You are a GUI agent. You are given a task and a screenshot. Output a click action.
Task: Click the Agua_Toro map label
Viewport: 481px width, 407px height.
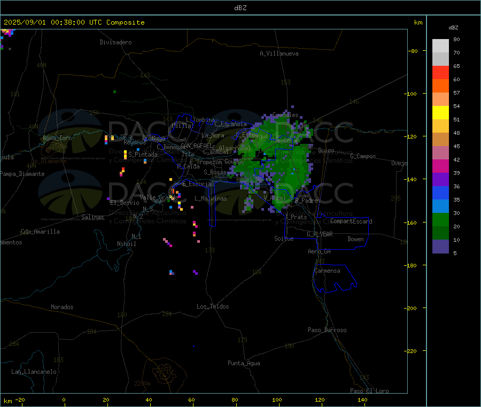(x=57, y=138)
